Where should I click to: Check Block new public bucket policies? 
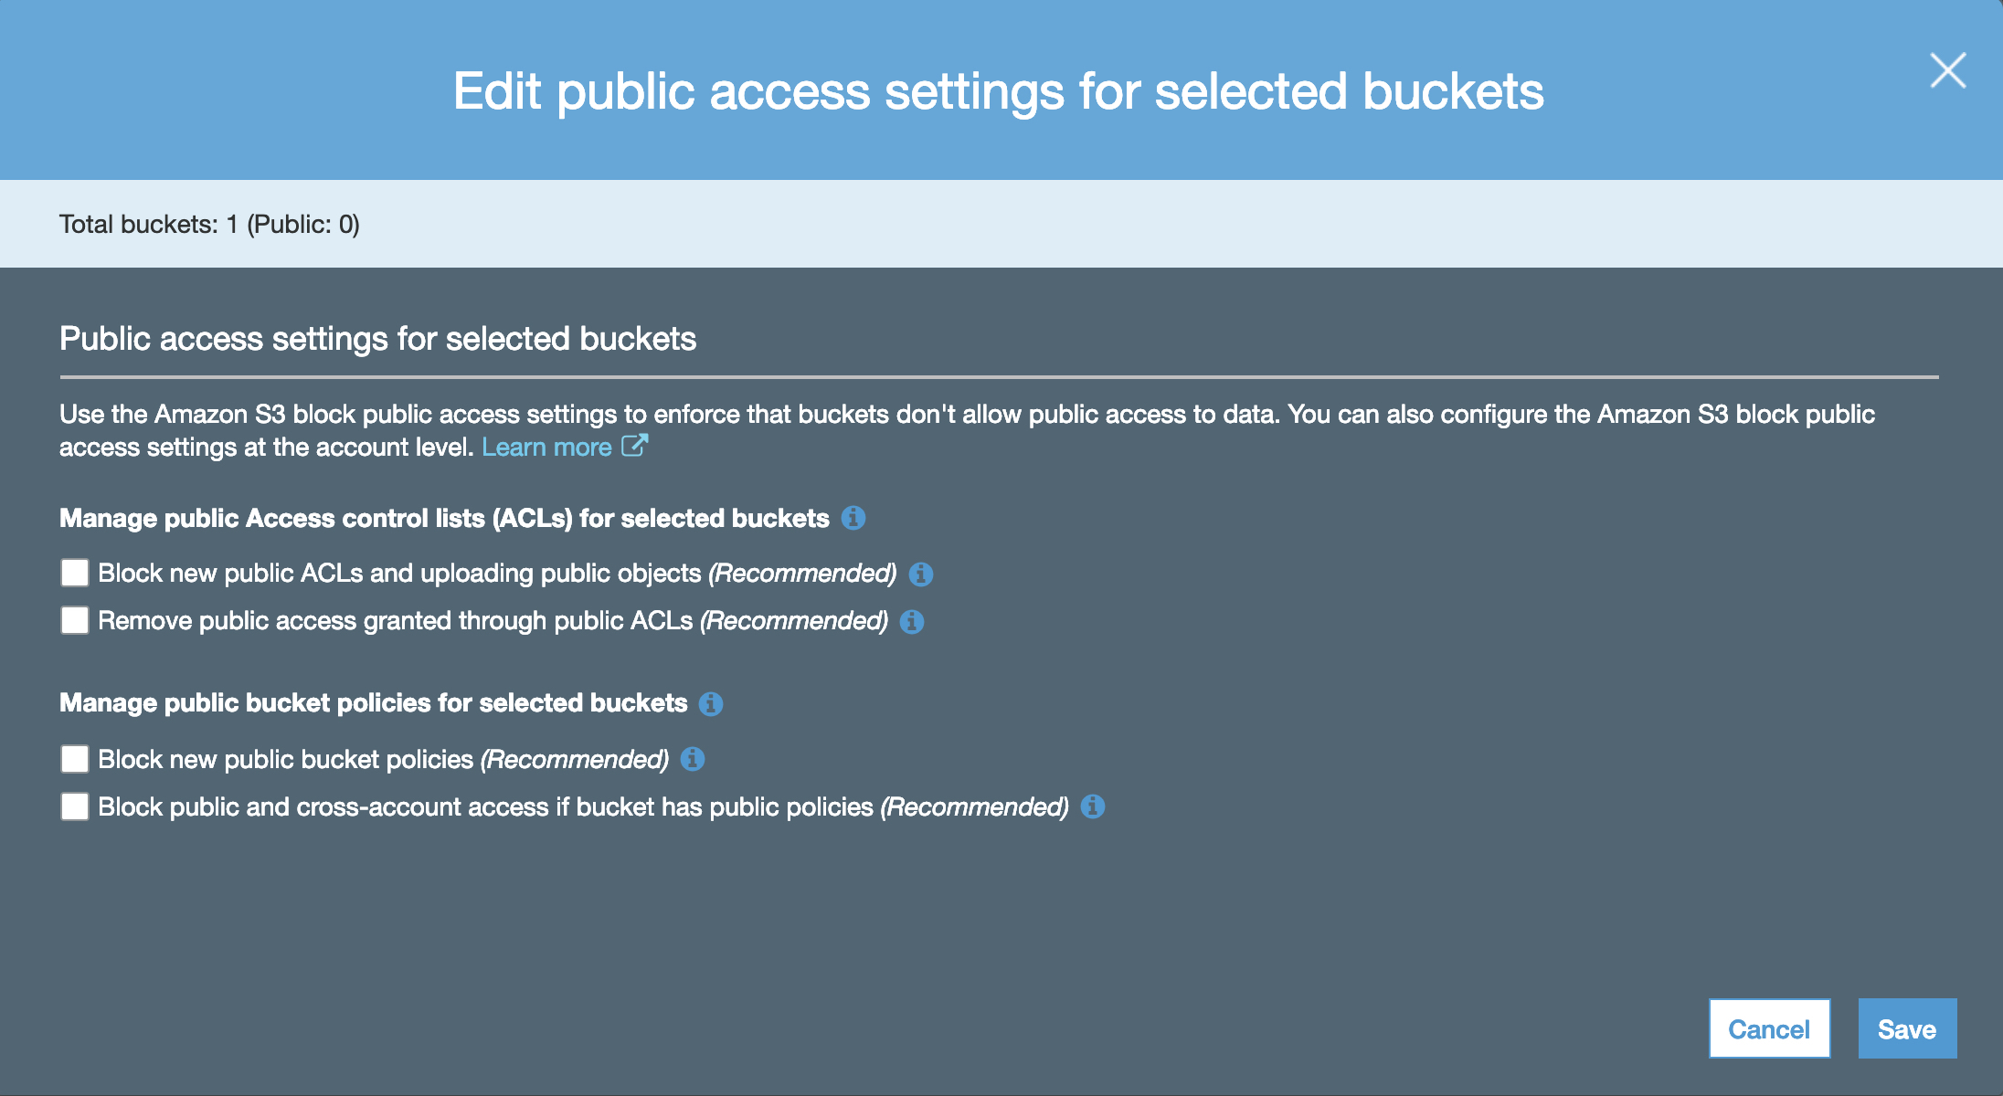coord(75,759)
